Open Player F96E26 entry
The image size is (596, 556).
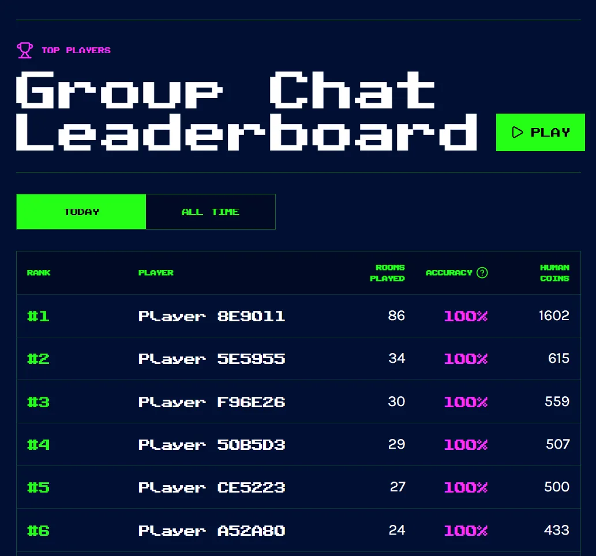pos(212,401)
